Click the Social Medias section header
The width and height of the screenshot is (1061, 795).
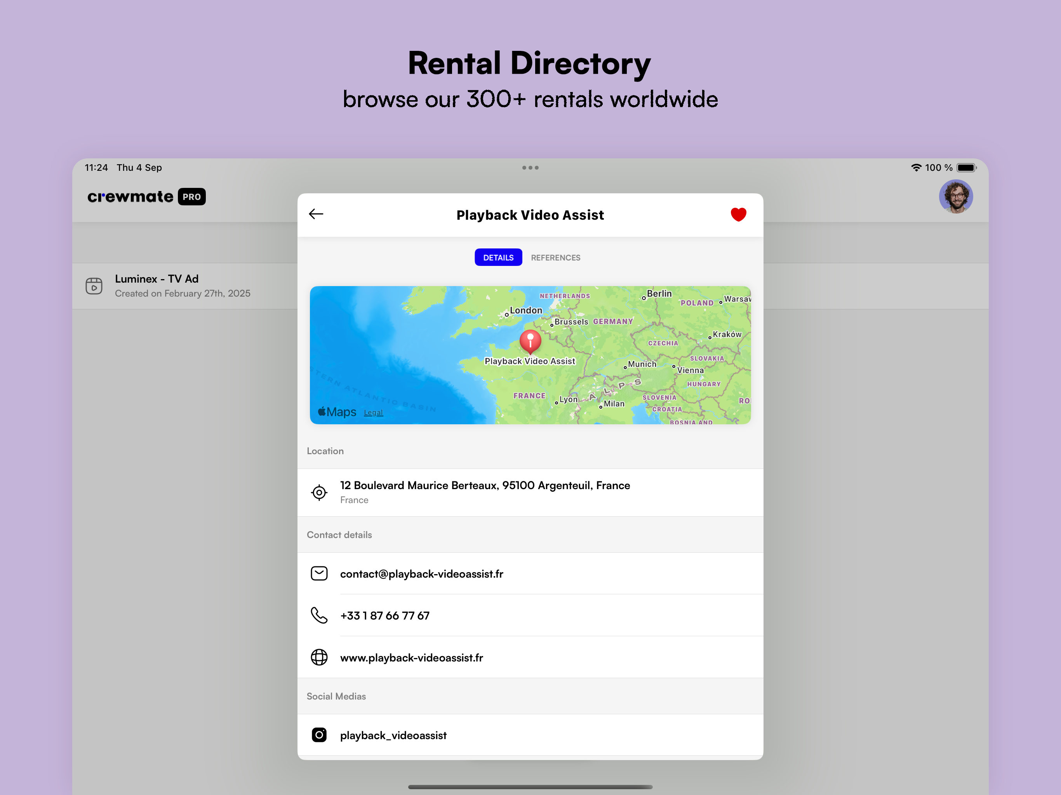click(336, 696)
